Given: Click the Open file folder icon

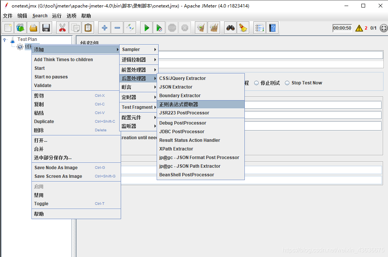Looking at the screenshot, I should click(33, 28).
